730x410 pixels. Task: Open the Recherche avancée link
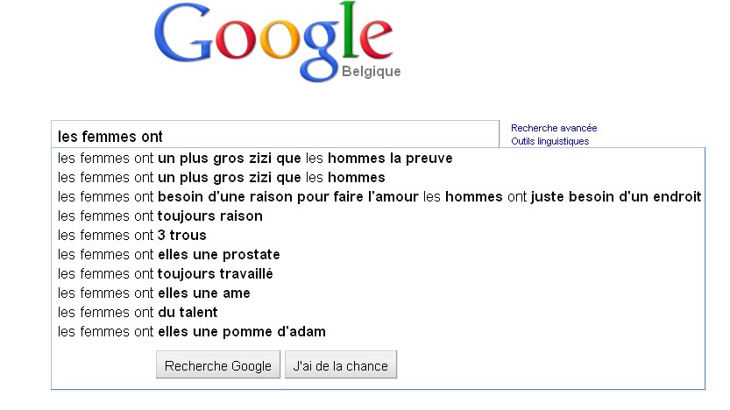pos(554,128)
